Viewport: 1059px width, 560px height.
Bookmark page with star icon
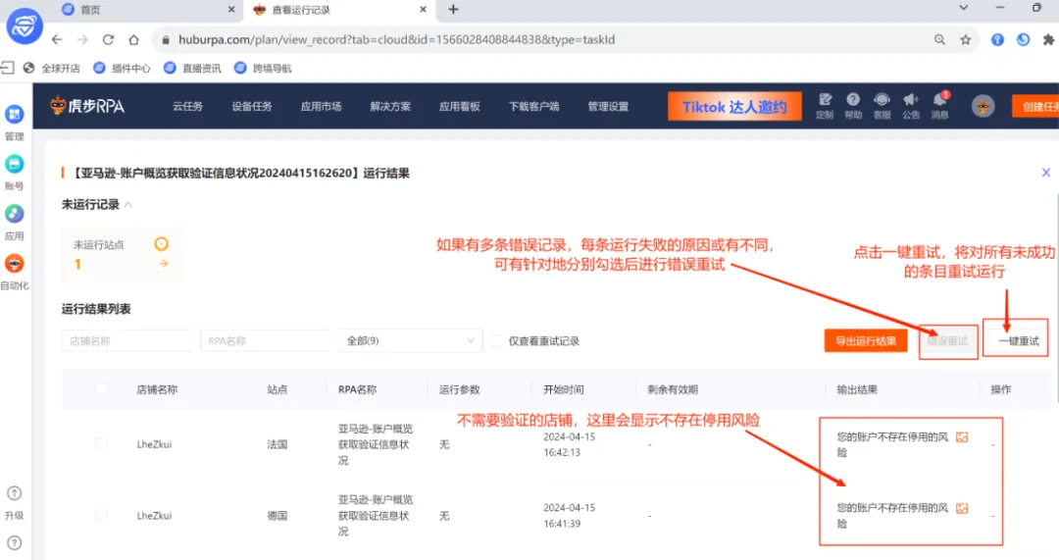[x=966, y=40]
